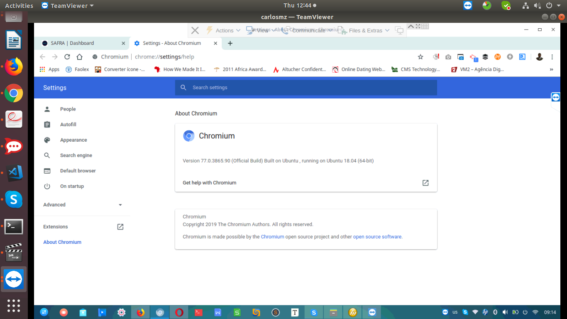The width and height of the screenshot is (567, 319).
Task: Open the Chromium three-dot menu
Action: point(552,57)
